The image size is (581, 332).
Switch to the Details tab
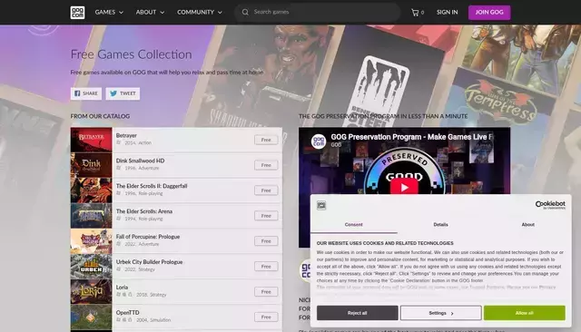[x=440, y=225]
